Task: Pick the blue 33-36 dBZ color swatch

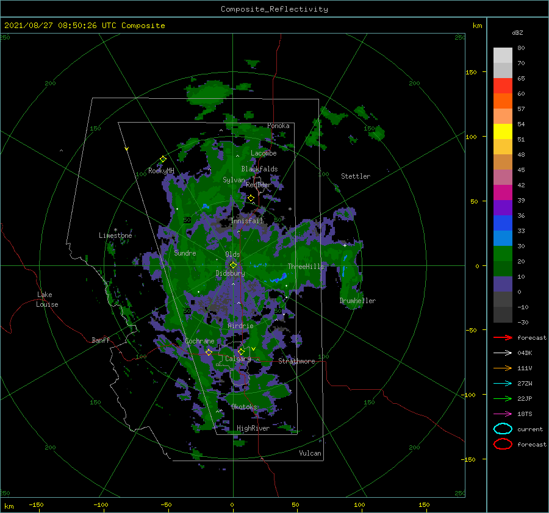Action: [503, 223]
